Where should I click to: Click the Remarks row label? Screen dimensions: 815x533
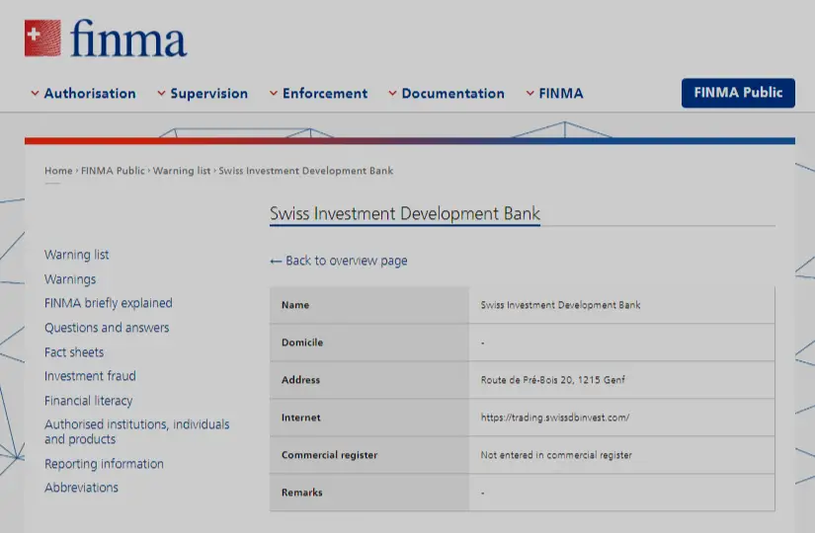301,493
